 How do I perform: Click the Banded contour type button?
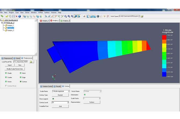[60, 95]
